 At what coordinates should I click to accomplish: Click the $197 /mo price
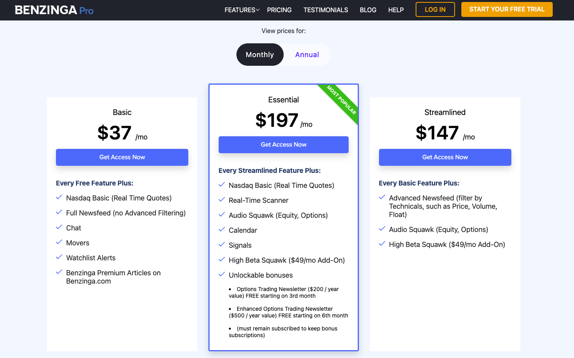coord(284,120)
